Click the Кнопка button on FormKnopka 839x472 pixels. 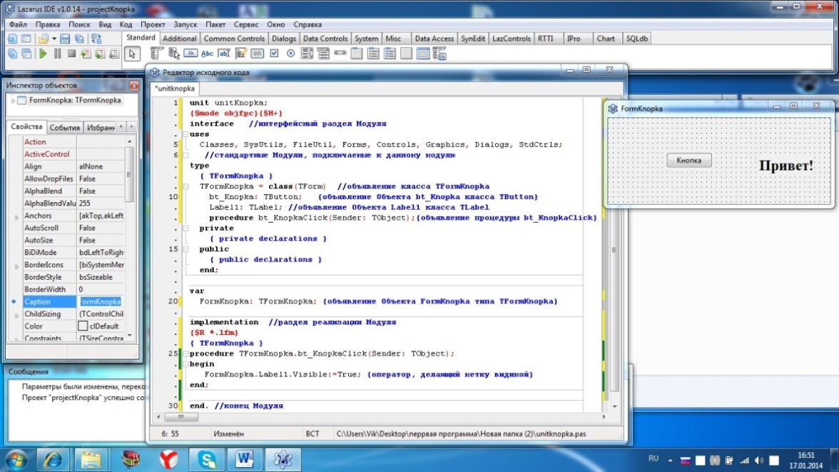tap(688, 160)
